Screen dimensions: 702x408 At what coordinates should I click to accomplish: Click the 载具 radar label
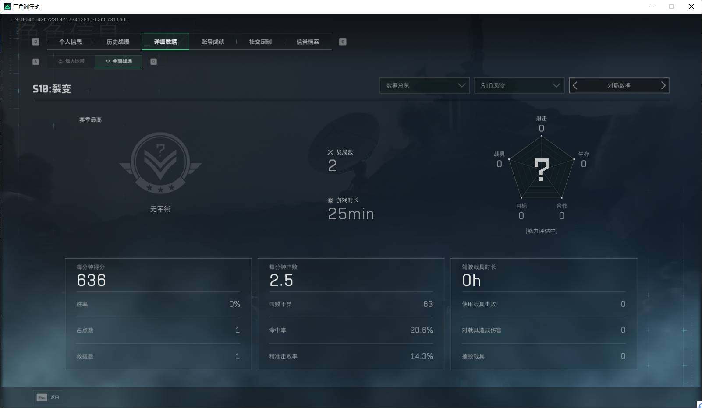499,154
